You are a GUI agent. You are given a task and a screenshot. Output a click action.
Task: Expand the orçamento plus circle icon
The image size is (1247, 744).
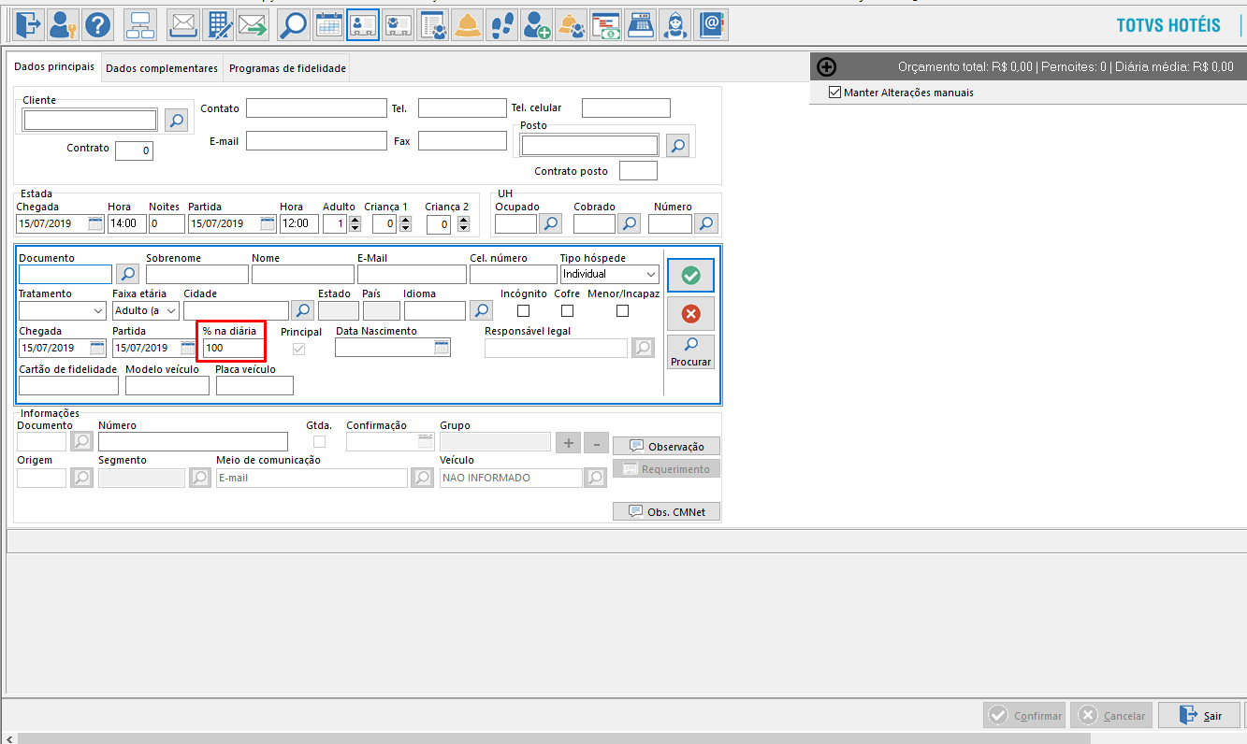coord(827,67)
